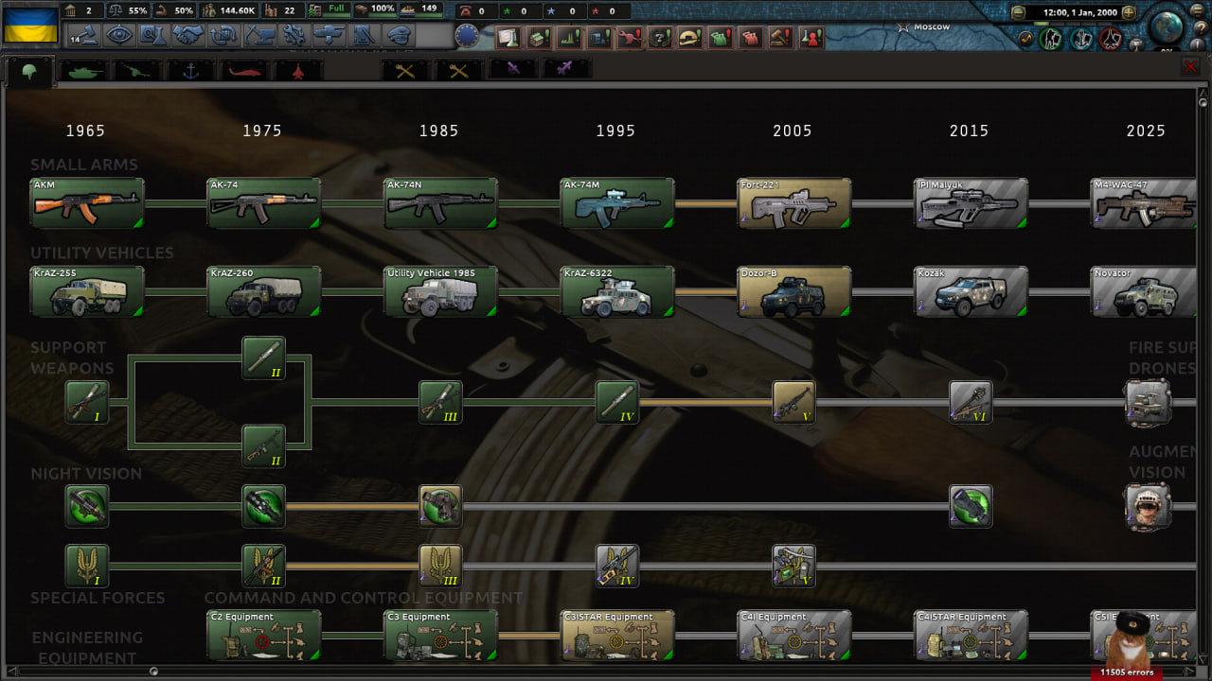Viewport: 1212px width, 681px height.
Task: Select the C4ISTAR Equipment technology
Action: click(971, 636)
